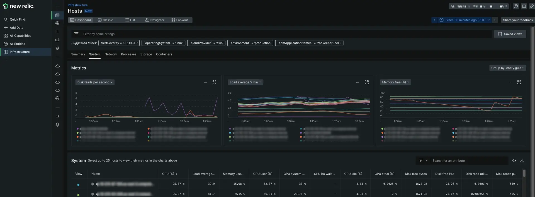The height and width of the screenshot is (197, 535).
Task: Open the Disk reads per second dropdown
Action: click(95, 82)
